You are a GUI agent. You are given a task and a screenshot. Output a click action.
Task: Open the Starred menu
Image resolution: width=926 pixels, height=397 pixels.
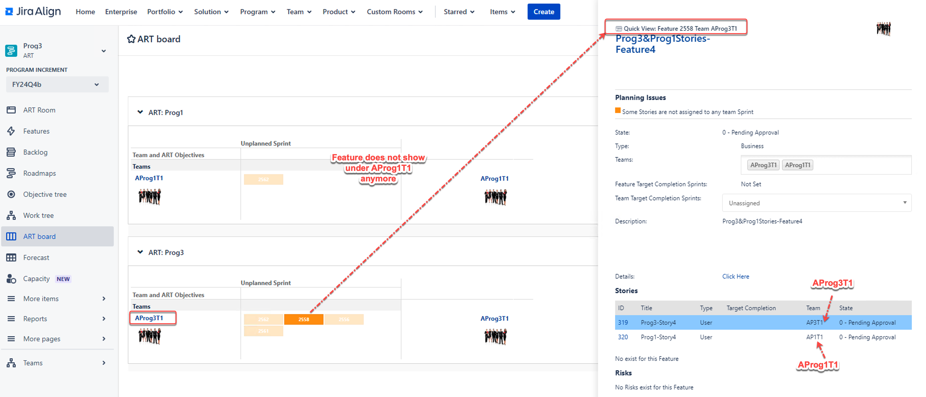459,12
